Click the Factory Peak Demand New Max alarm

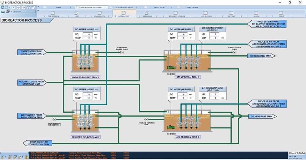[85, 153]
